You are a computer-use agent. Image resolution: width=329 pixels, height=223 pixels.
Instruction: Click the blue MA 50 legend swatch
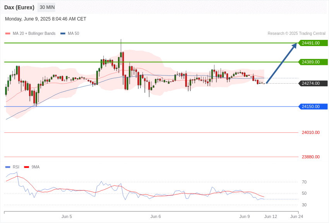[63, 33]
